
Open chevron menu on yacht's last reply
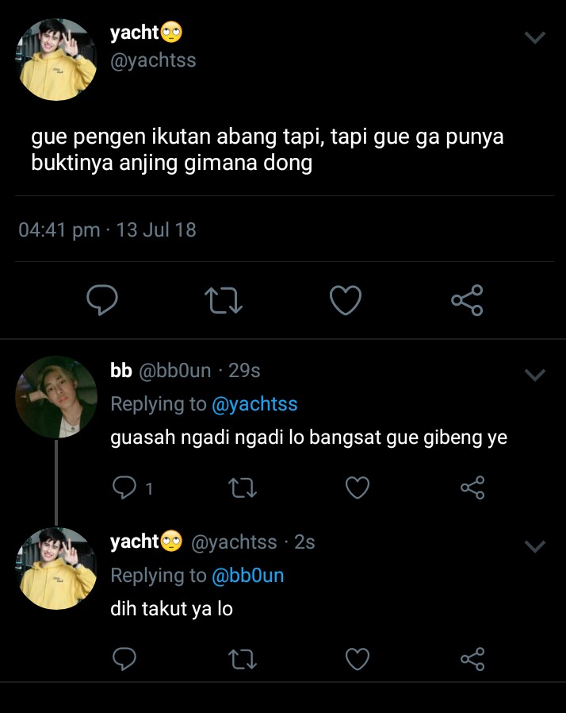click(x=534, y=545)
